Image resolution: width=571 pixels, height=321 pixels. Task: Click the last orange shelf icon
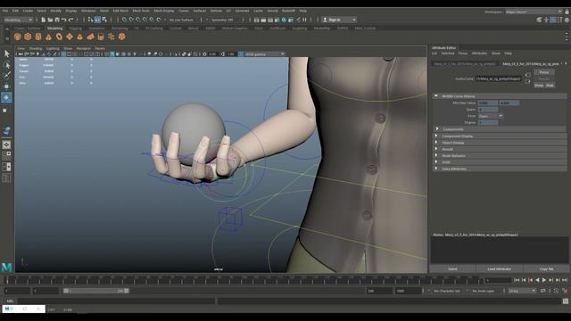[x=122, y=37]
